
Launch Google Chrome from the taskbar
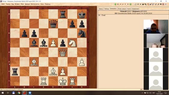[x=19, y=93]
